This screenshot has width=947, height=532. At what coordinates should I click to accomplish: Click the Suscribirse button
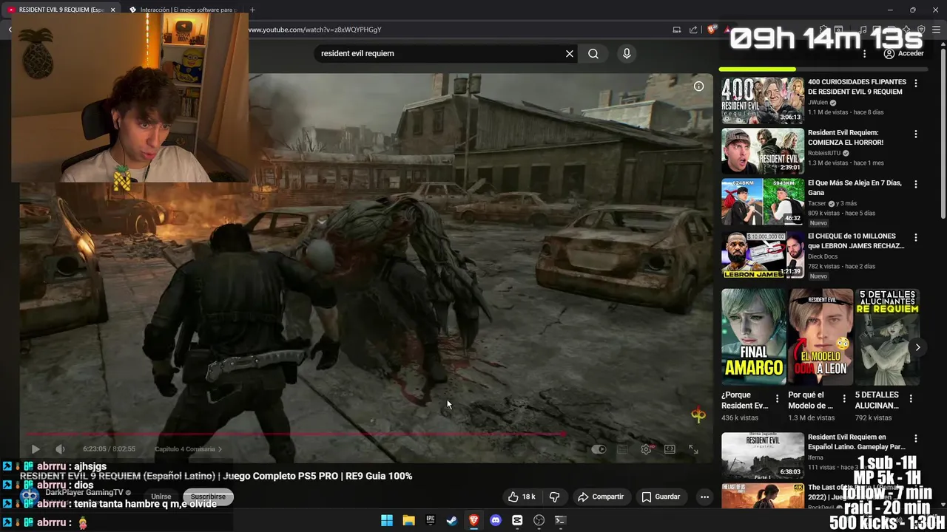tap(208, 497)
